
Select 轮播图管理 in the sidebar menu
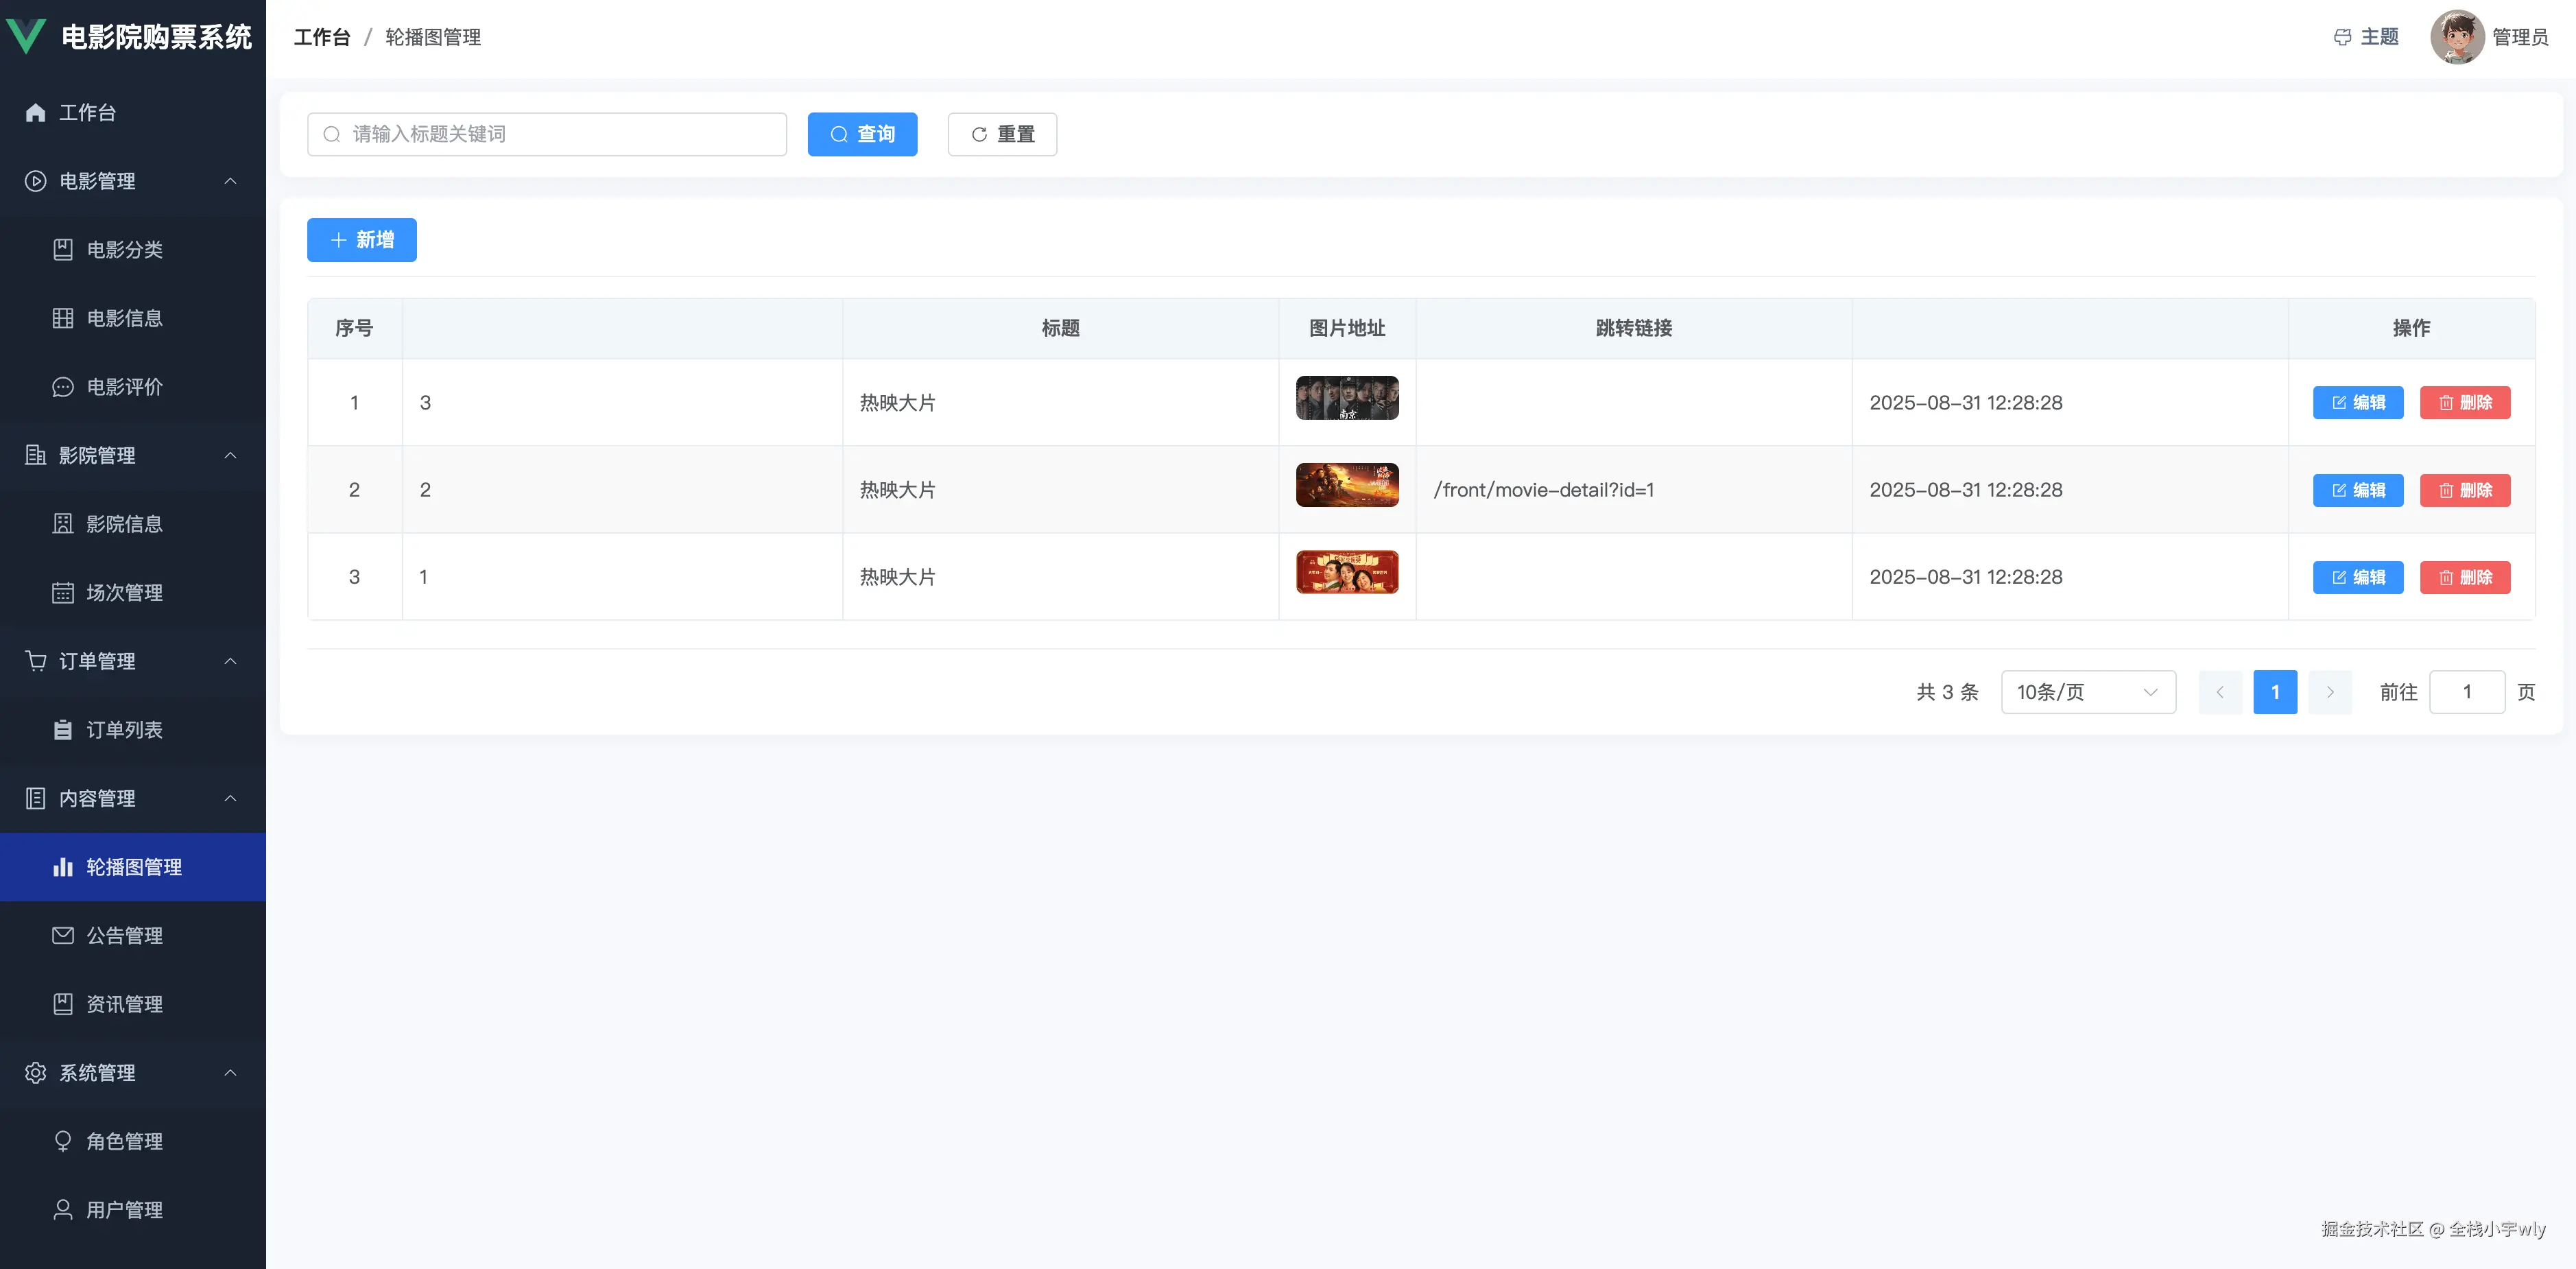(x=133, y=867)
